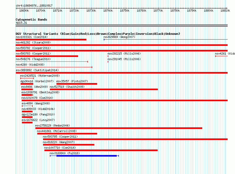The width and height of the screenshot is (235, 174).
Task: Select the esv8486 (Ahn2009) label
Action: [x=35, y=87]
